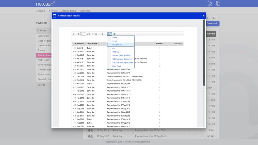Go to previous report page

click(78, 34)
